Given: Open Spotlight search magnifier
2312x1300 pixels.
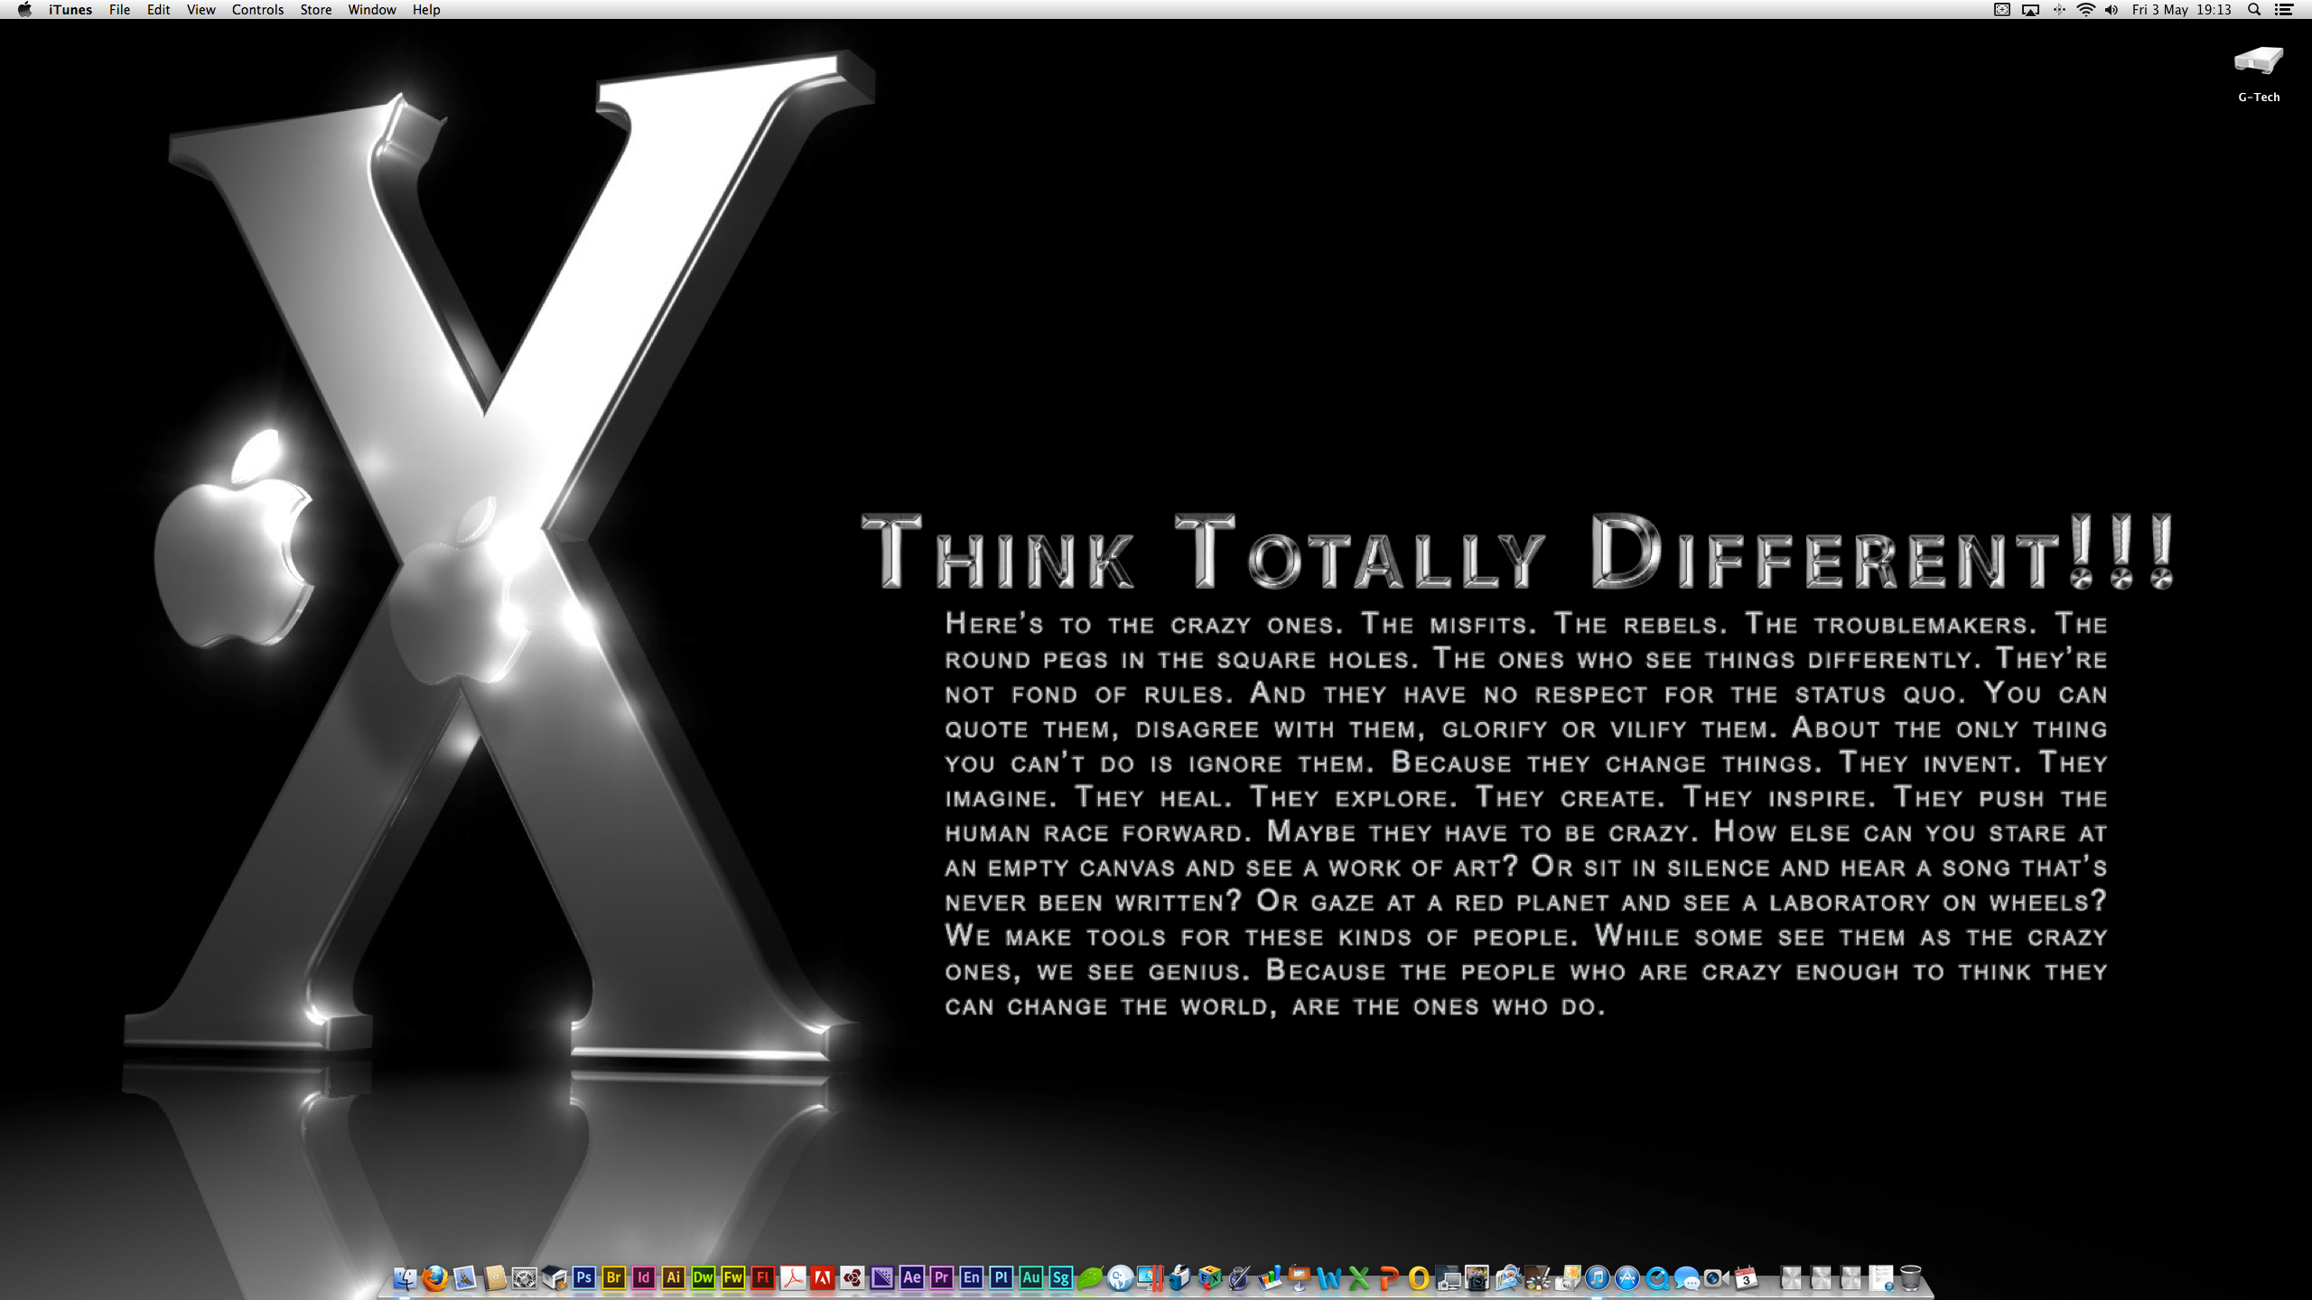Looking at the screenshot, I should [2254, 10].
